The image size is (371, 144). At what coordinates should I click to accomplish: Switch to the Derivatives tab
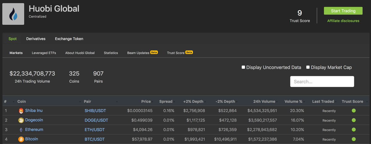tap(36, 39)
